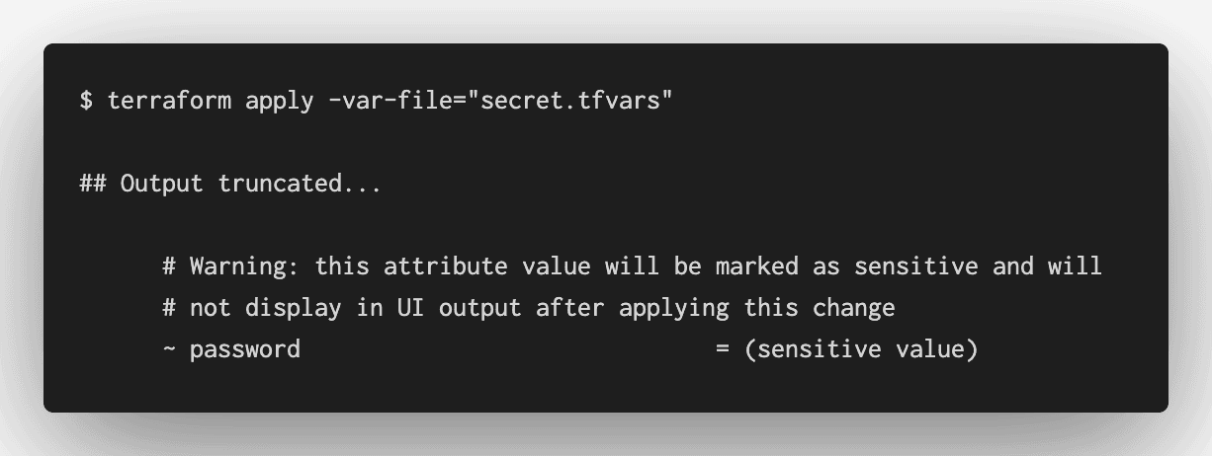
Task: Click the (sensitive value) placeholder
Action: click(860, 349)
